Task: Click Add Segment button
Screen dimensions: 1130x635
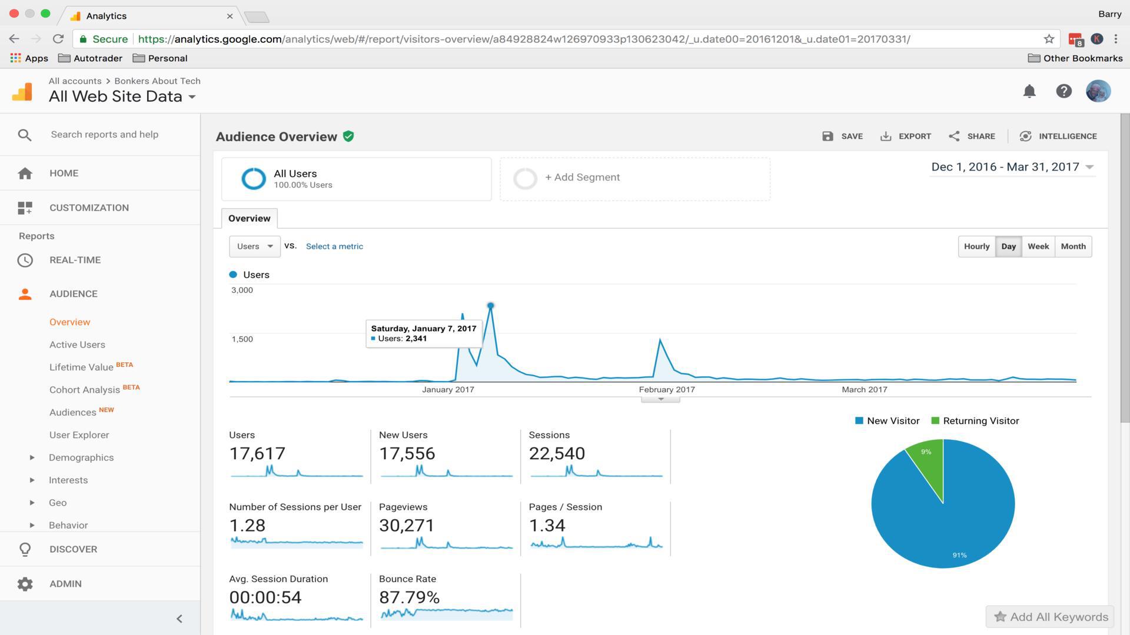Action: (x=581, y=177)
